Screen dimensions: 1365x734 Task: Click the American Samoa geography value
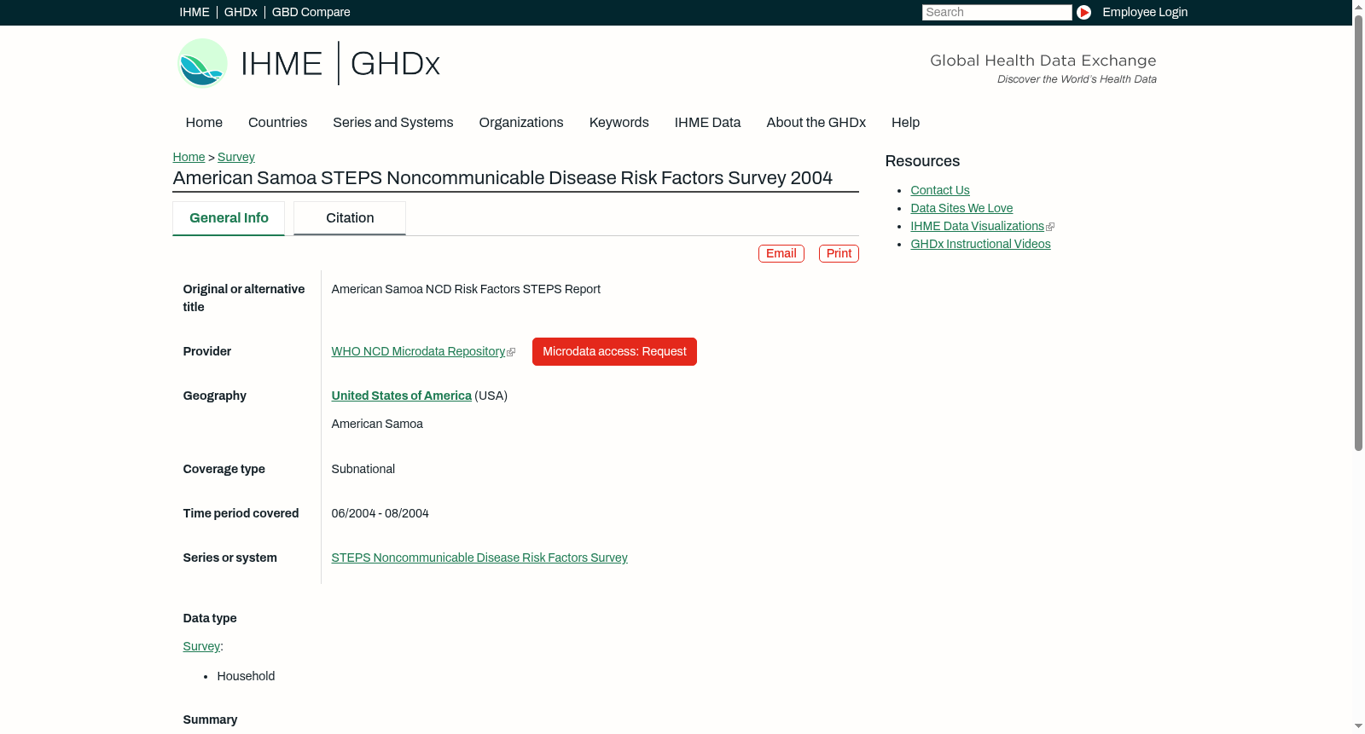point(377,425)
